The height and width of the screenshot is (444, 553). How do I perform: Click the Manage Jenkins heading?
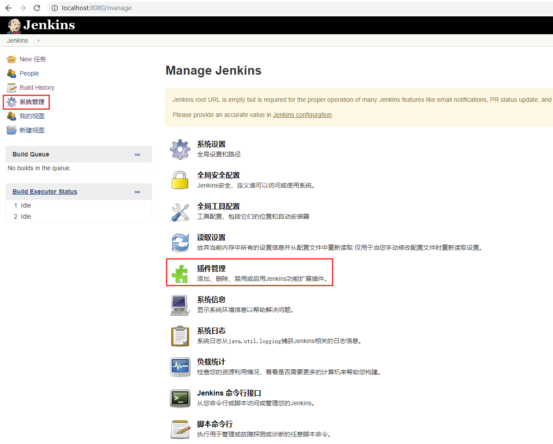coord(214,71)
